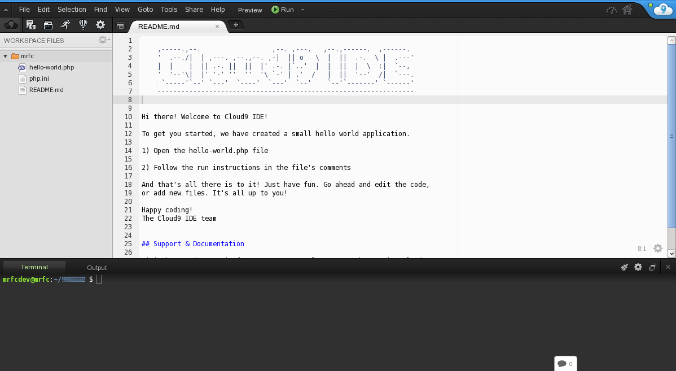Click the 'Hi there! Welcome to Cloud9 IDE!' line
The image size is (676, 371).
point(205,117)
